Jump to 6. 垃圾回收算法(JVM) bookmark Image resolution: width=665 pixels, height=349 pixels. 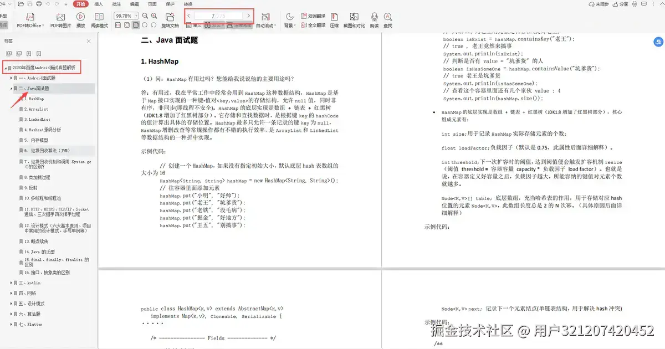click(47, 150)
